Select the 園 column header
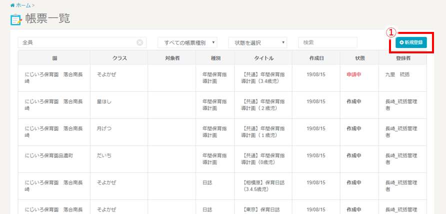The image size is (446, 214). (54, 58)
